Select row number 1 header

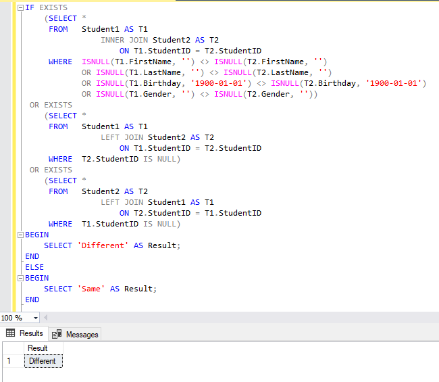click(13, 361)
